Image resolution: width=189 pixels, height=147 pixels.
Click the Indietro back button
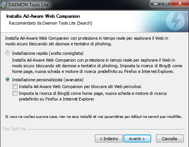pyautogui.click(x=109, y=139)
